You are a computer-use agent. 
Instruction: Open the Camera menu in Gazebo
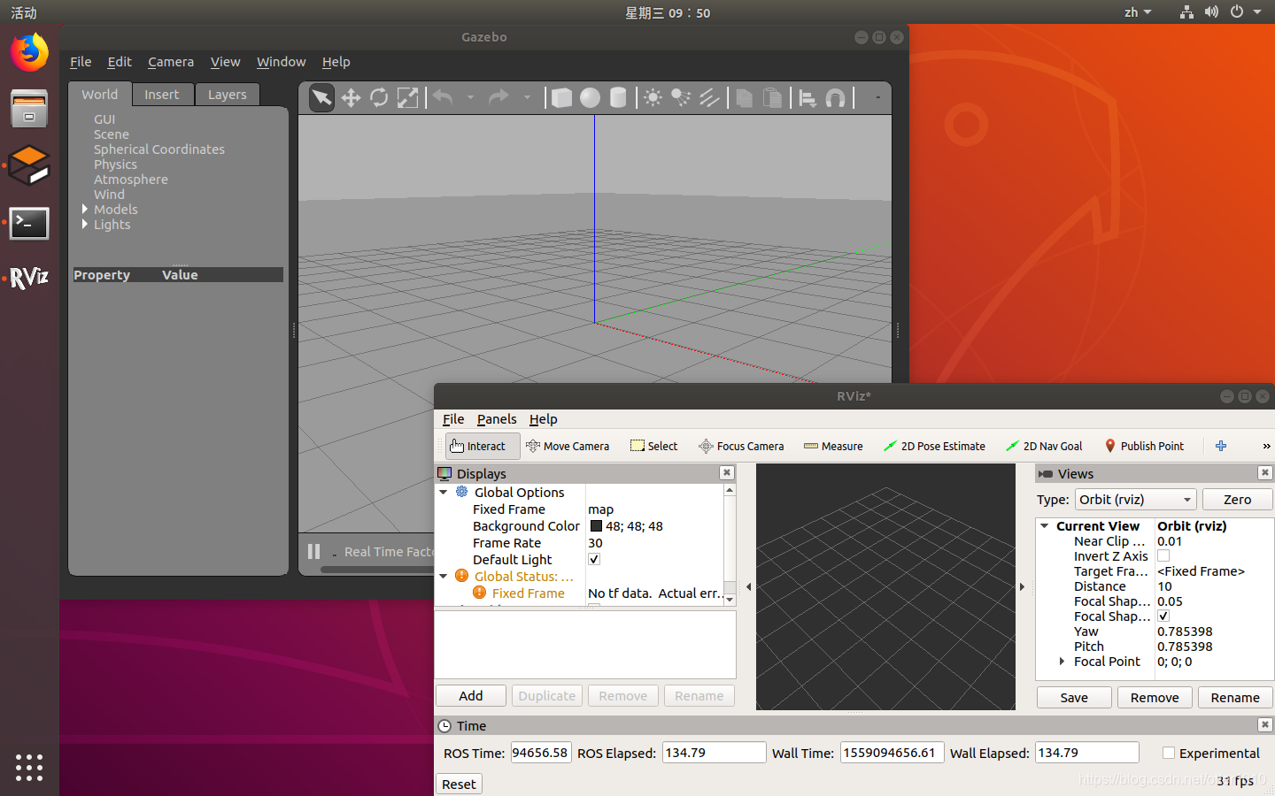tap(171, 62)
